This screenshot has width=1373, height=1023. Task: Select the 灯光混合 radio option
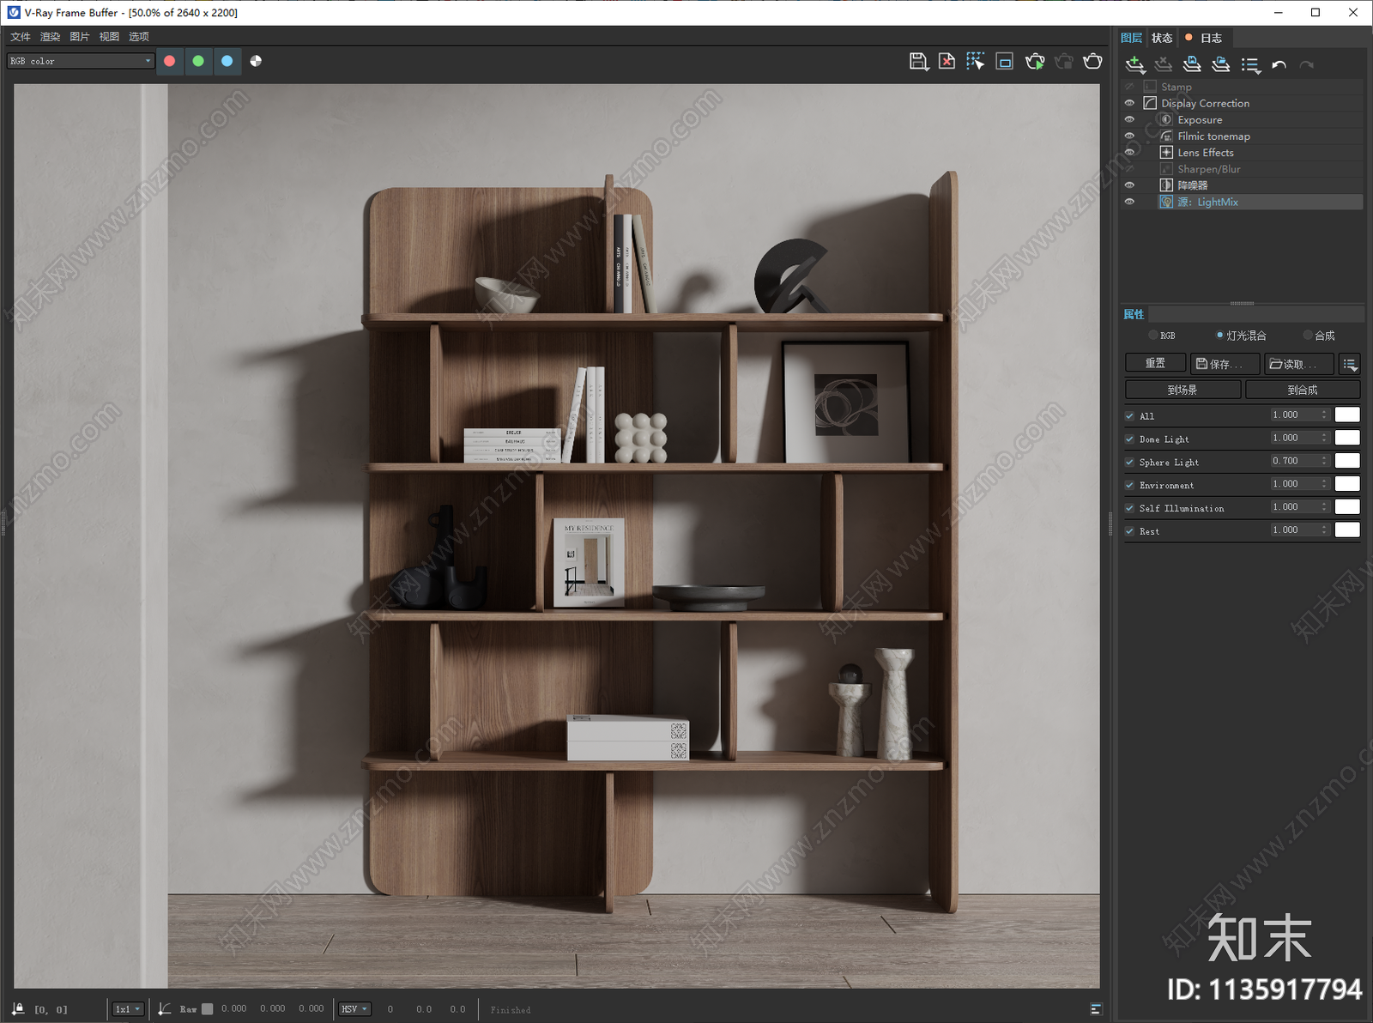1219,336
